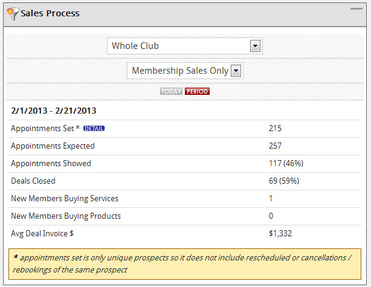Viewport: 371px width, 287px height.
Task: Open the Appointments Set DETAIL badge
Action: 94,128
